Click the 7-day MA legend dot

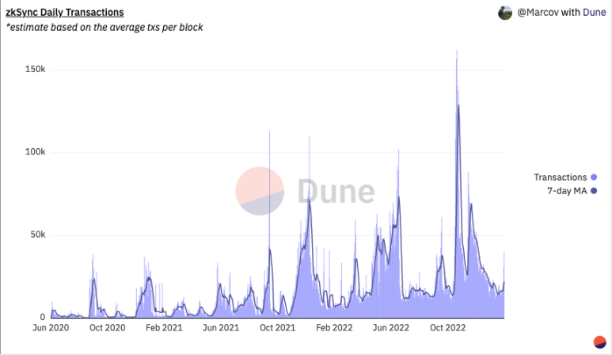click(x=594, y=190)
